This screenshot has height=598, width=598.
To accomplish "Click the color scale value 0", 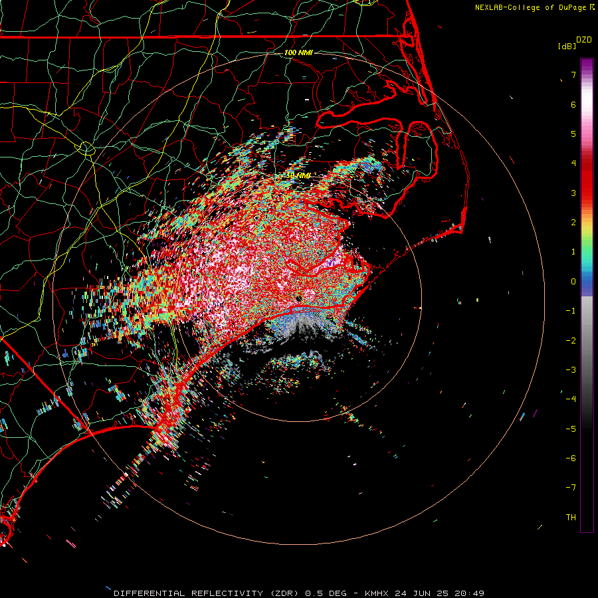I will click(x=573, y=282).
